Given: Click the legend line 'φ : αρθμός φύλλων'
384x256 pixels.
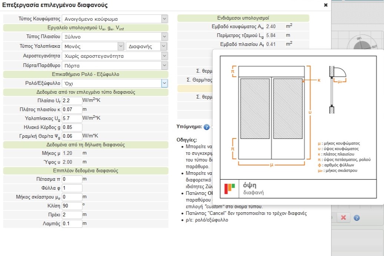Looking at the screenshot, I should 336,165.
